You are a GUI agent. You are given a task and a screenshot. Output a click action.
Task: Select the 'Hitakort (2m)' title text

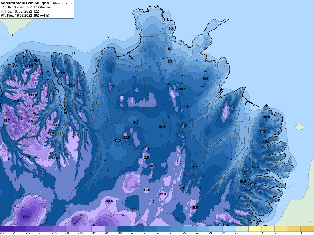coord(62,3)
